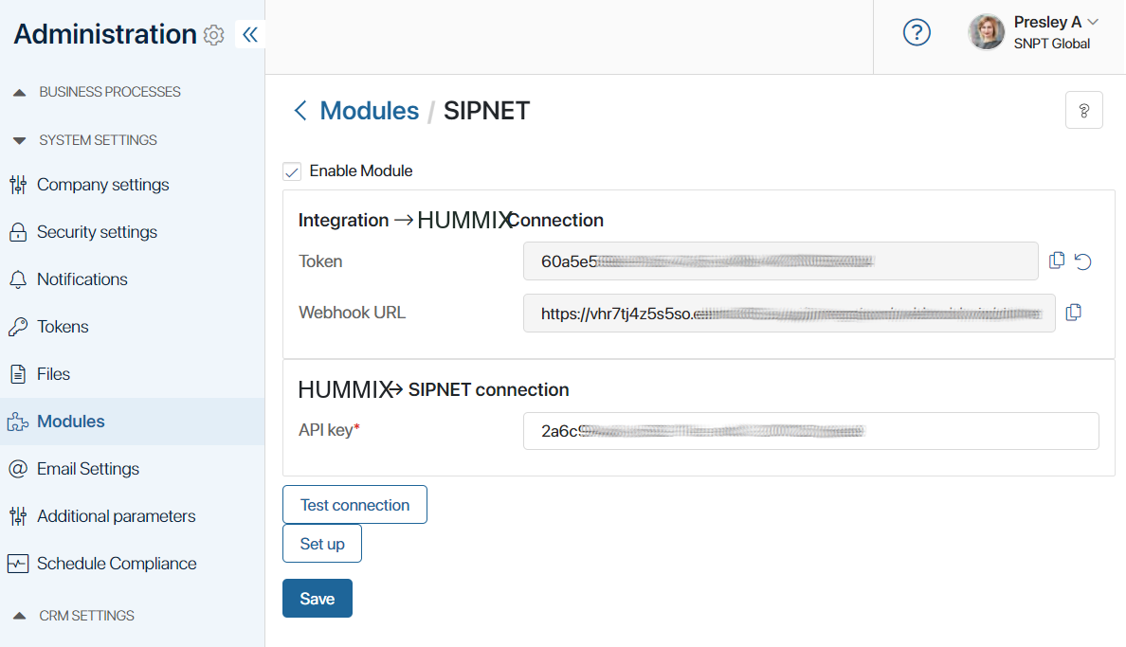Screen dimensions: 1126x647
Task: Click the Administration heading
Action: pos(105,34)
